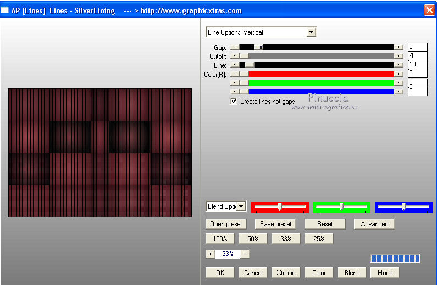Click OK to apply the filter

[220, 273]
